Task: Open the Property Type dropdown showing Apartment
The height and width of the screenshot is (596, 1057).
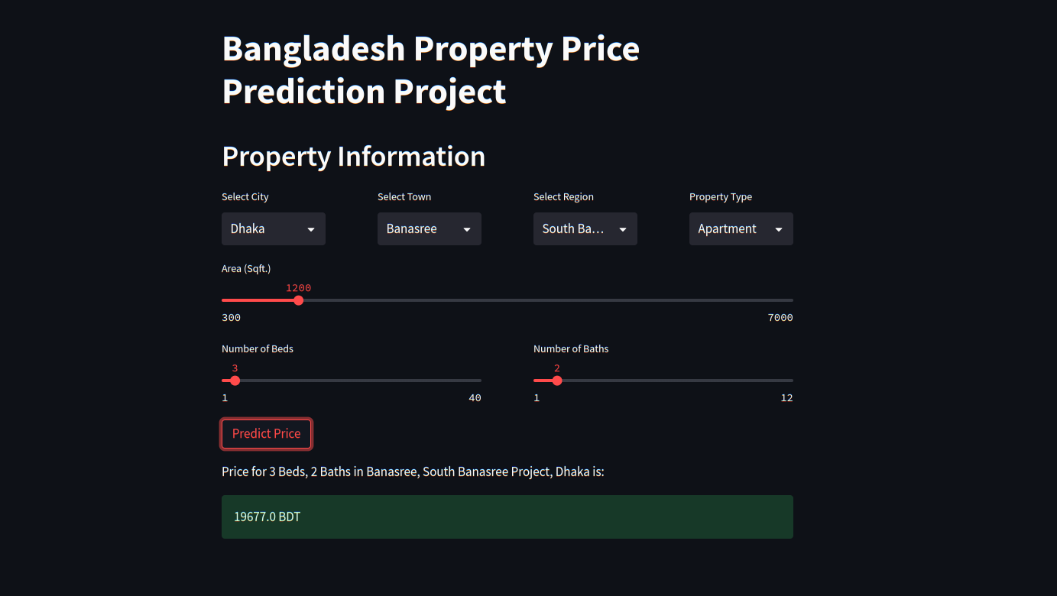Action: 741,228
